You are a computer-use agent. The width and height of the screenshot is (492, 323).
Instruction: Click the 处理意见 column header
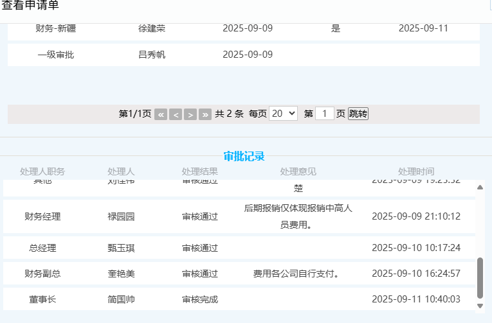(x=298, y=171)
